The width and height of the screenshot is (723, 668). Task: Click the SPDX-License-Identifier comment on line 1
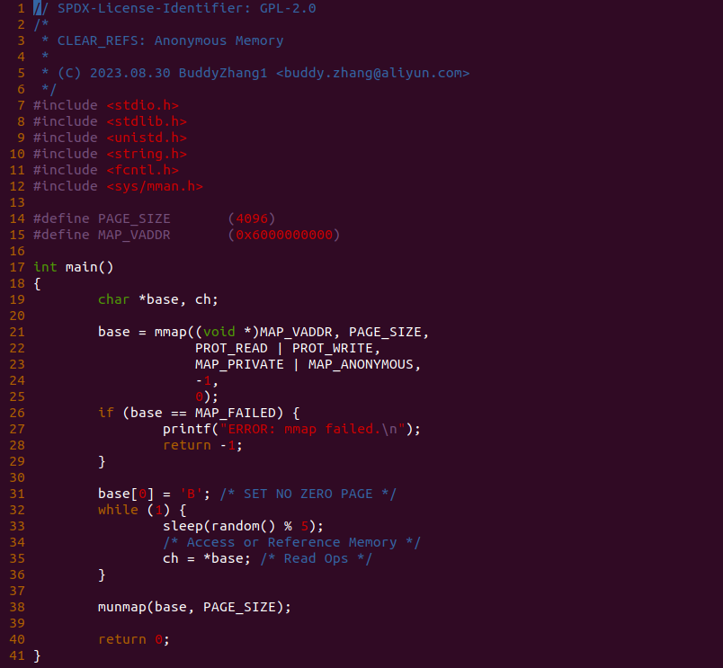point(174,8)
